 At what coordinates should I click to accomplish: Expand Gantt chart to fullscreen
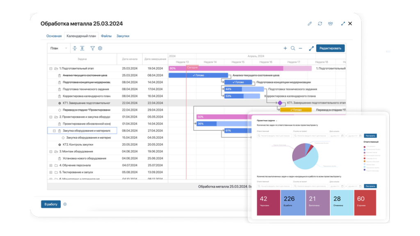311,48
